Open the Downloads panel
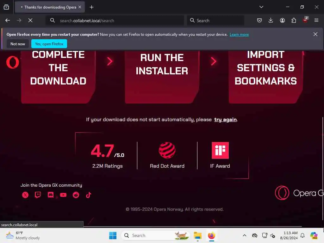Screen dimensions: 324x243 point(271,20)
